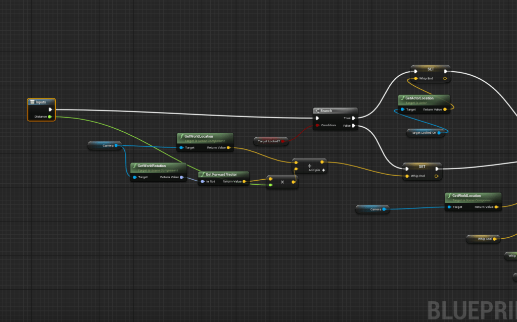Click the white exec output pin on Inputs
Screen dimensions: 517x322
click(50, 110)
